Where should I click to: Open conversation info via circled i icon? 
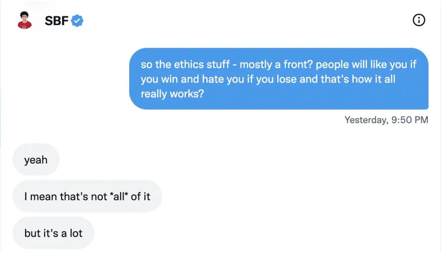click(x=419, y=20)
